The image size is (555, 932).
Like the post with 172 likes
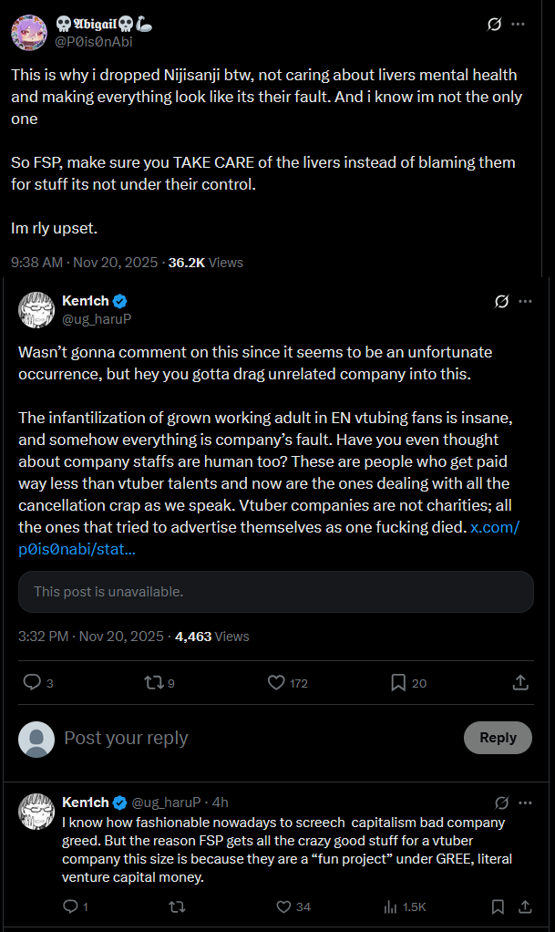point(277,682)
